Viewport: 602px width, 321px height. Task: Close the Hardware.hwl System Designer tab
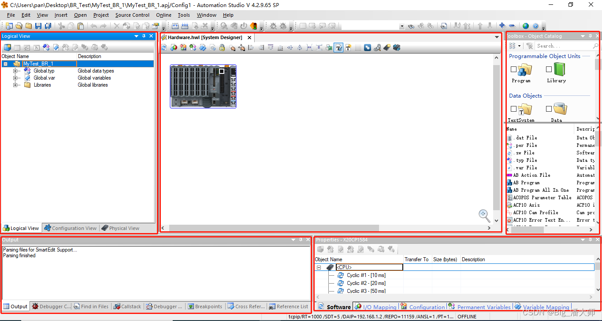pos(249,37)
